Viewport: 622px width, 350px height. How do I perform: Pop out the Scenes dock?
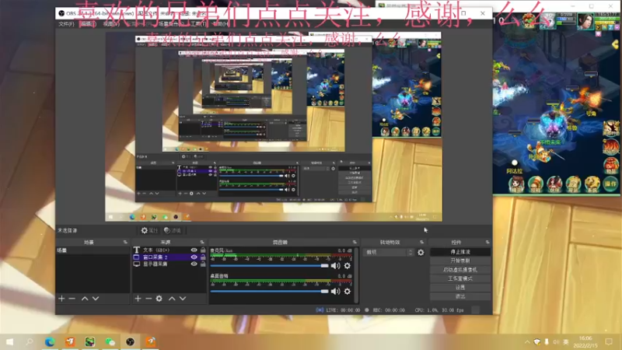pos(125,242)
